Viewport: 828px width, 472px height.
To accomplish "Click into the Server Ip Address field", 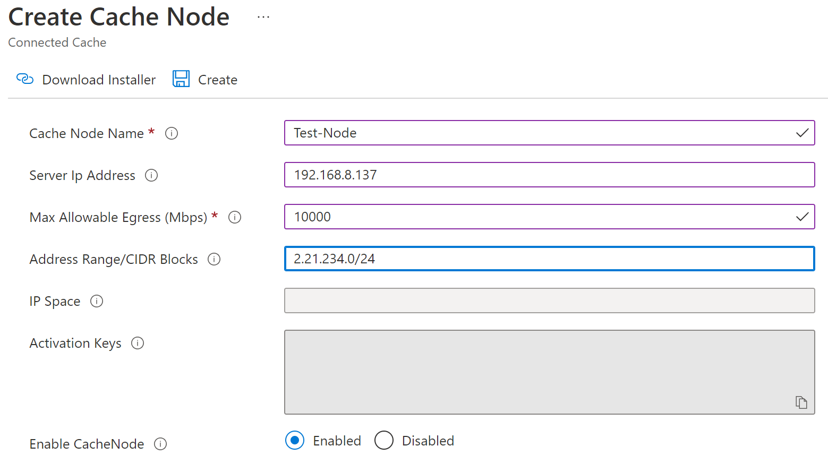I will click(x=549, y=175).
